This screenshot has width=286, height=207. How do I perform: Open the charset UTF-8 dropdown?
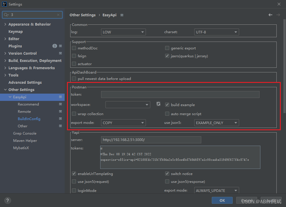click(x=216, y=32)
